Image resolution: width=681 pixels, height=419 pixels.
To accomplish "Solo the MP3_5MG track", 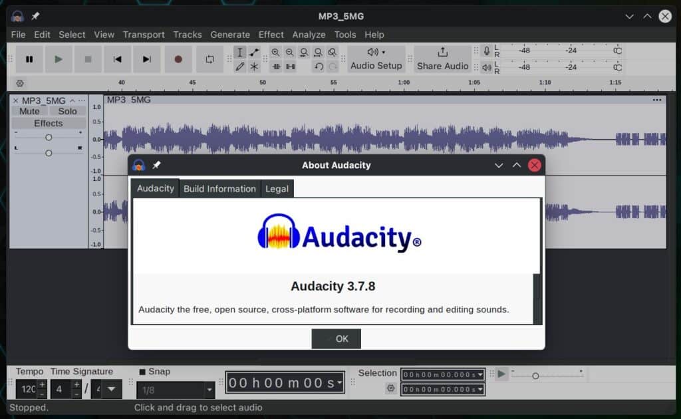I will 67,111.
